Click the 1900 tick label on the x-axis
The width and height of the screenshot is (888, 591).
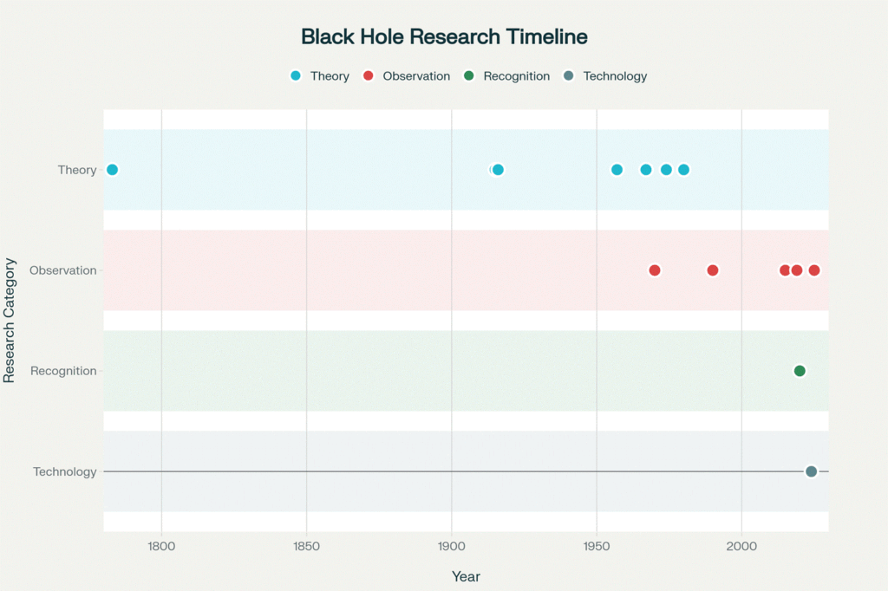point(451,547)
